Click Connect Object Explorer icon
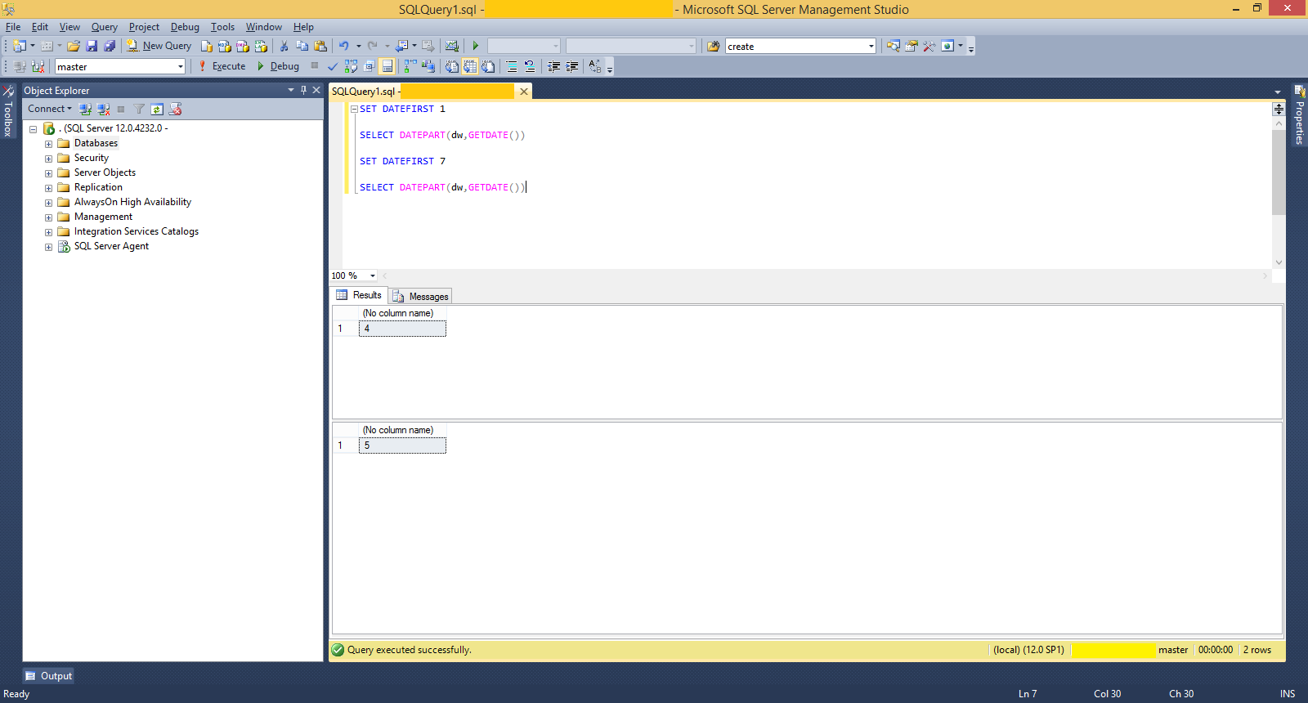Screen dimensions: 1308x703 [x=85, y=109]
